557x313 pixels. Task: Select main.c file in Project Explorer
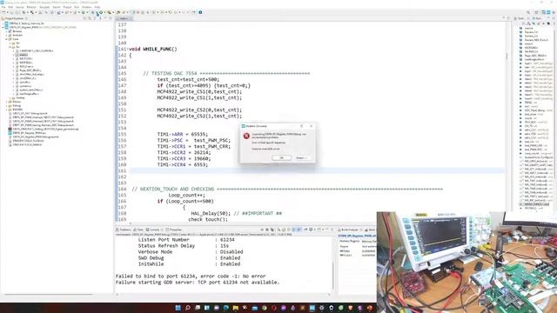tap(23, 55)
